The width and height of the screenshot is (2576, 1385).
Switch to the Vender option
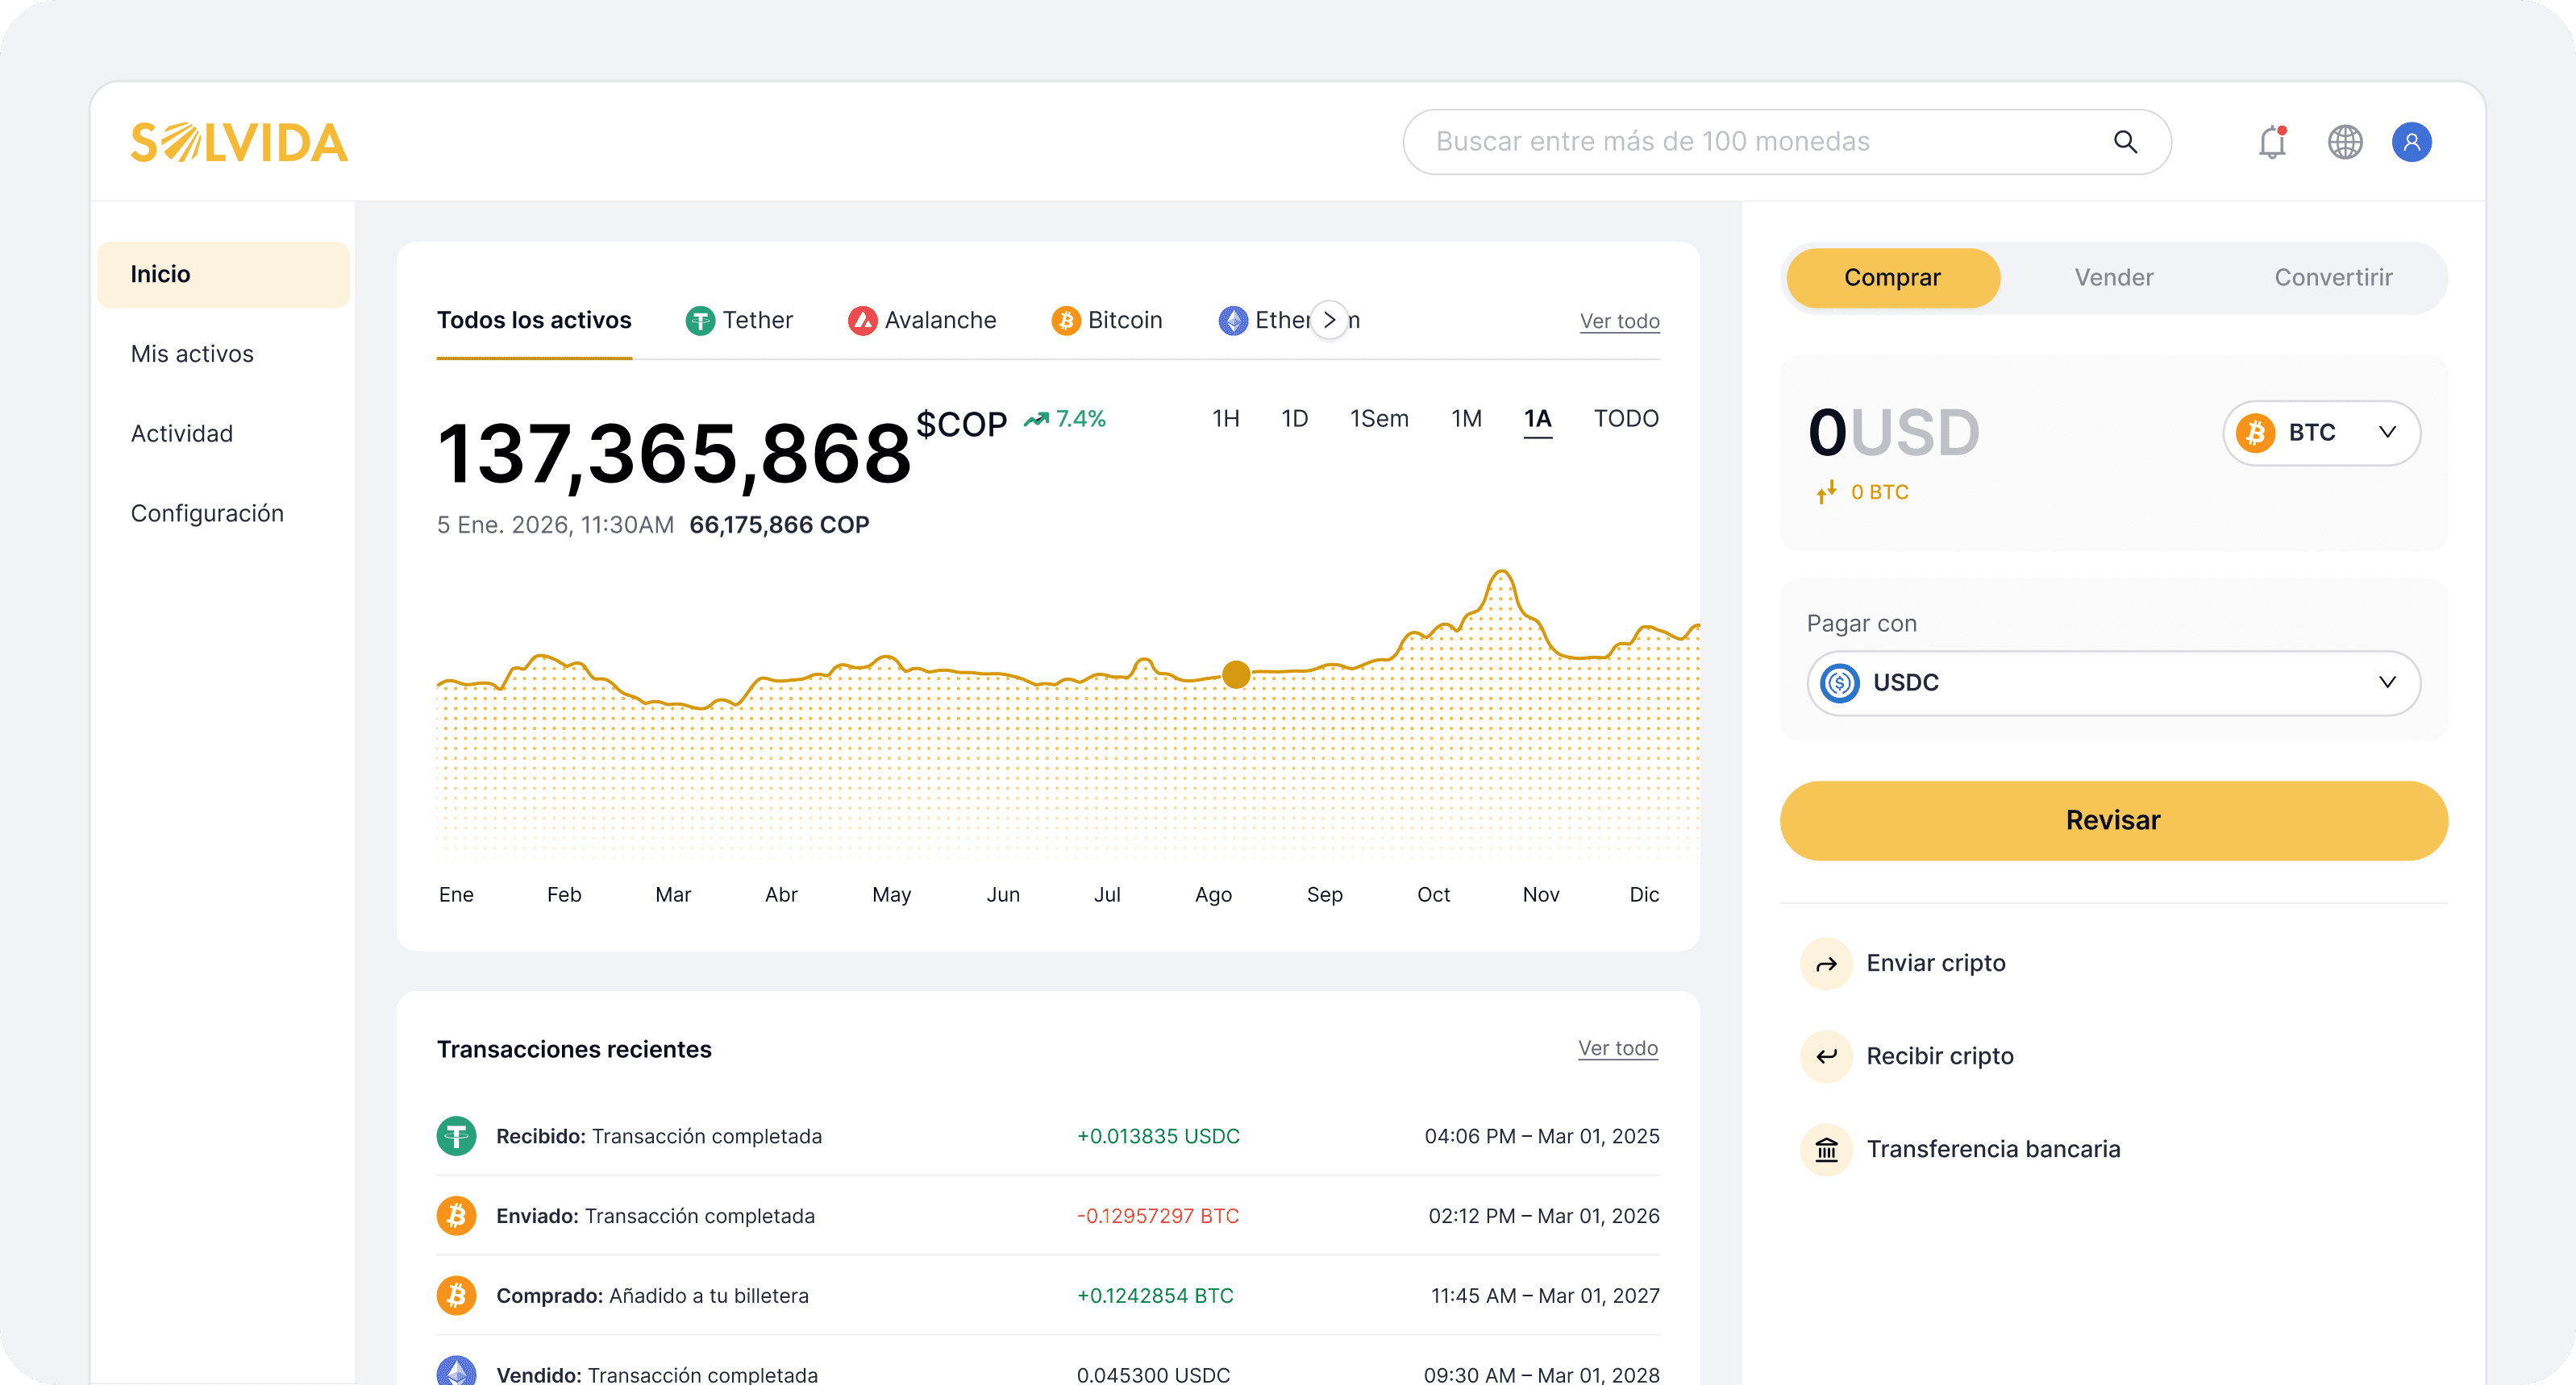[2113, 278]
